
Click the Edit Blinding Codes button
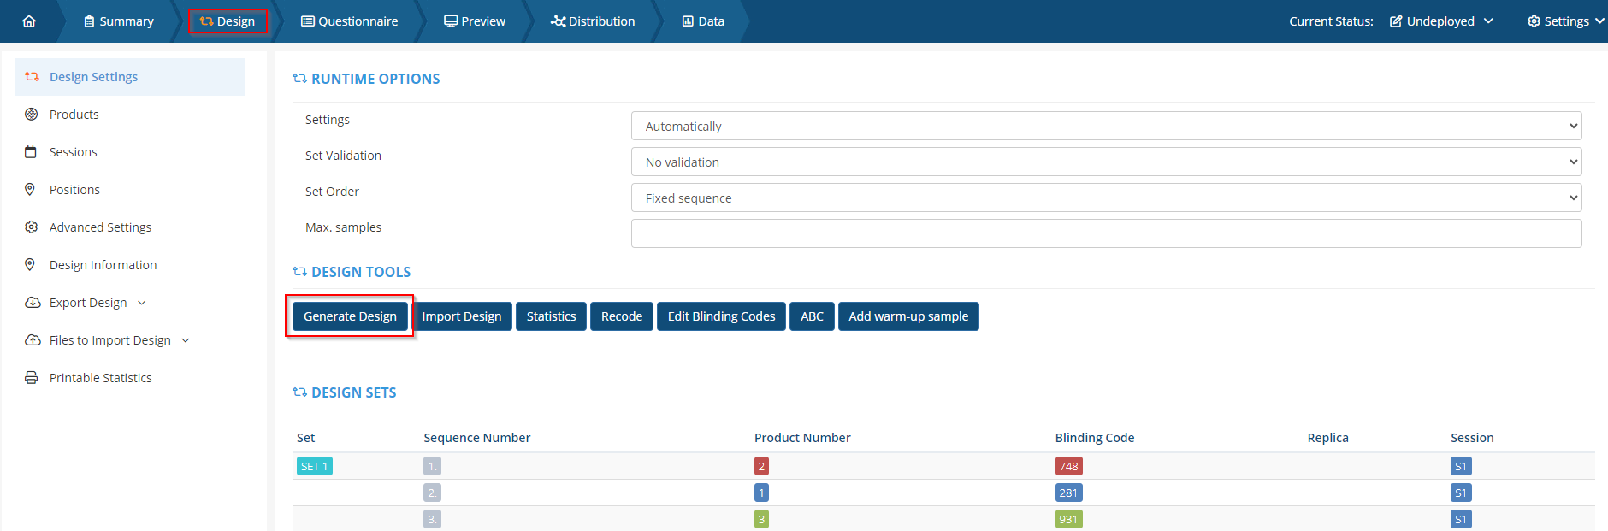click(721, 316)
